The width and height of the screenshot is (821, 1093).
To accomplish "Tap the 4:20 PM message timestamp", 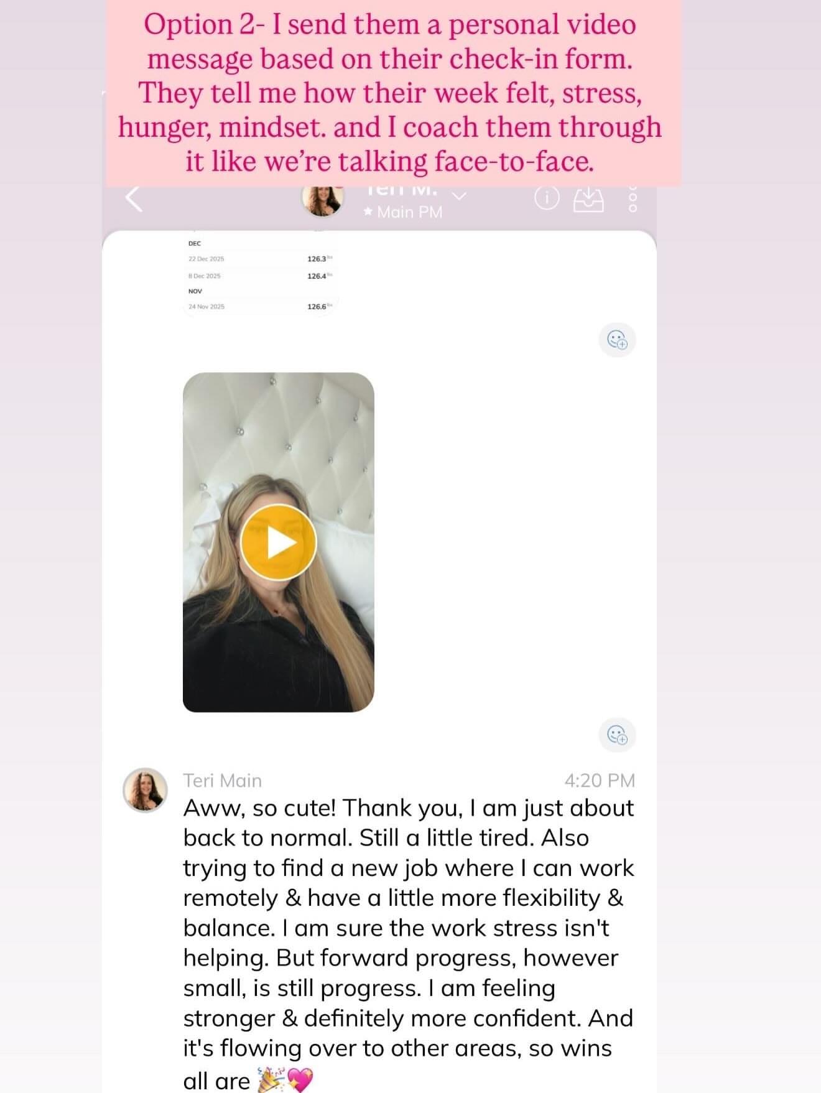I will (600, 780).
